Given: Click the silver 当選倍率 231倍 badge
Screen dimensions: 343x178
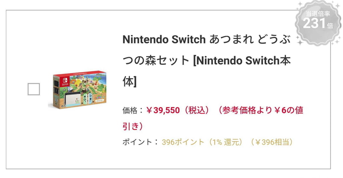Looking at the screenshot, I should tap(319, 22).
